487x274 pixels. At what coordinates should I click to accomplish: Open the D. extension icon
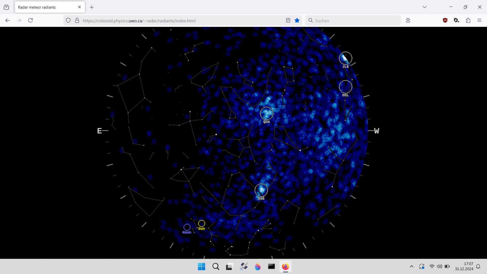457,21
